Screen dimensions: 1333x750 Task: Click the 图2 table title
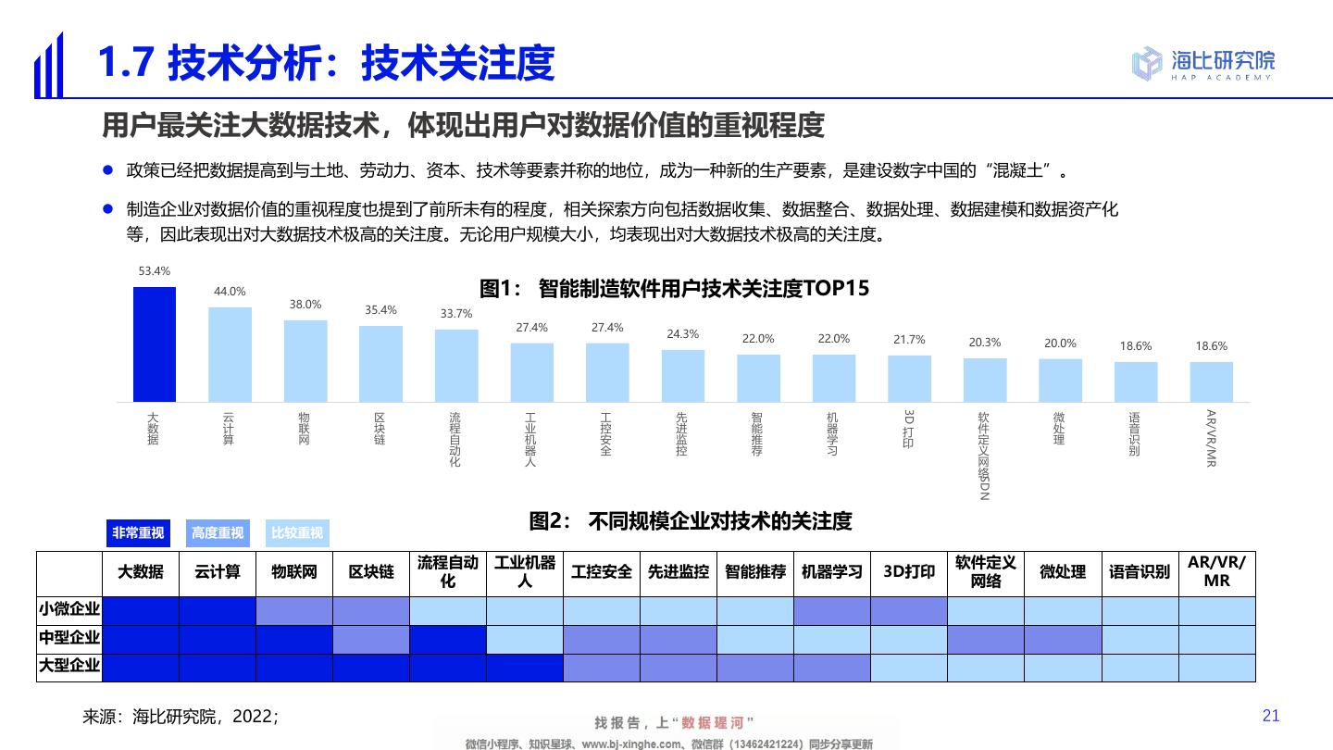(690, 521)
